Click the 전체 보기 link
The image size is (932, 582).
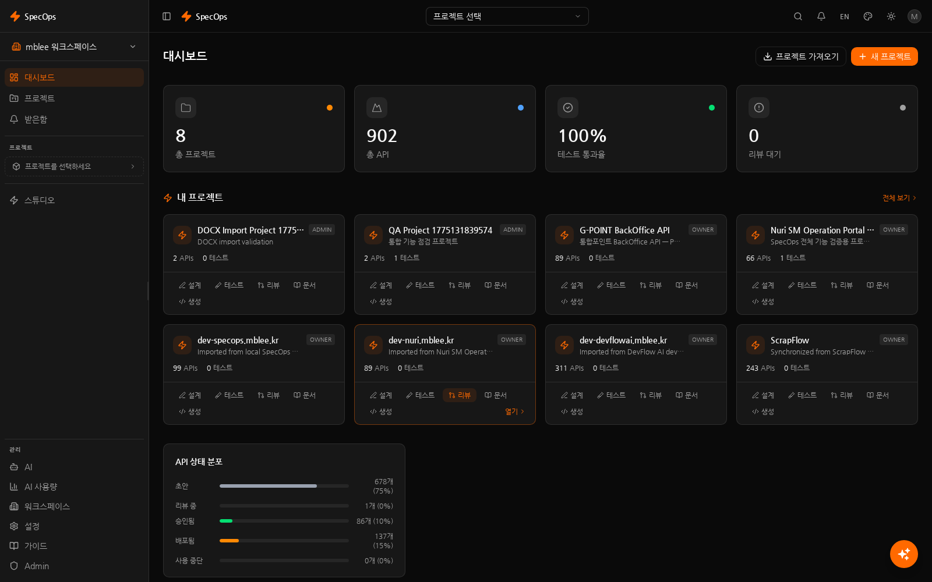899,198
